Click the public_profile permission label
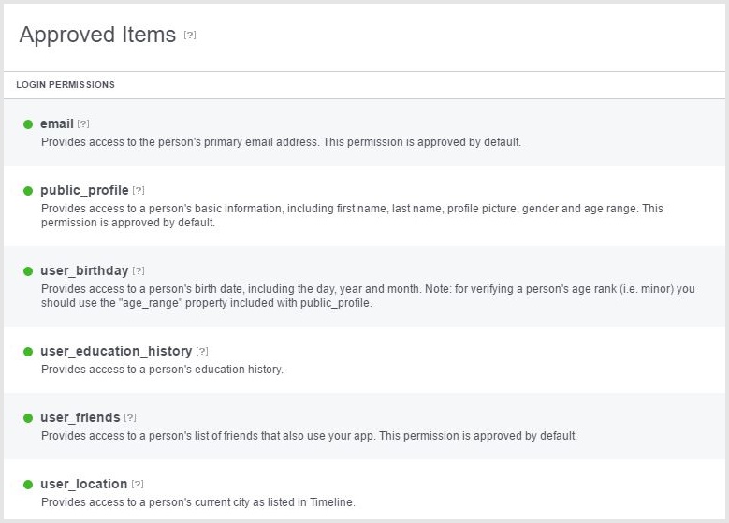The height and width of the screenshot is (523, 729). (x=84, y=191)
